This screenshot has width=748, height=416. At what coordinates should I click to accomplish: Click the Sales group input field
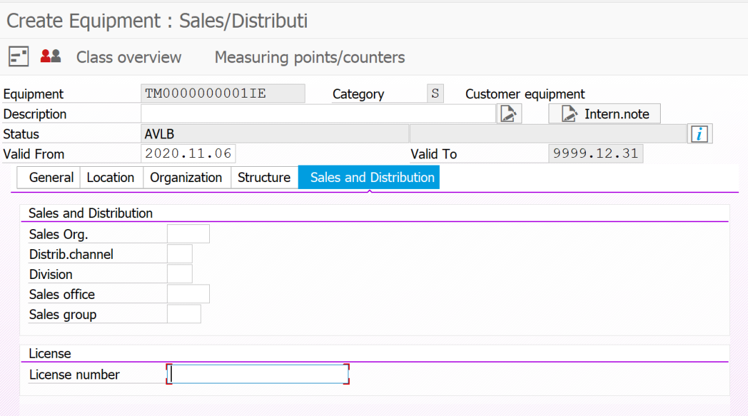[184, 314]
